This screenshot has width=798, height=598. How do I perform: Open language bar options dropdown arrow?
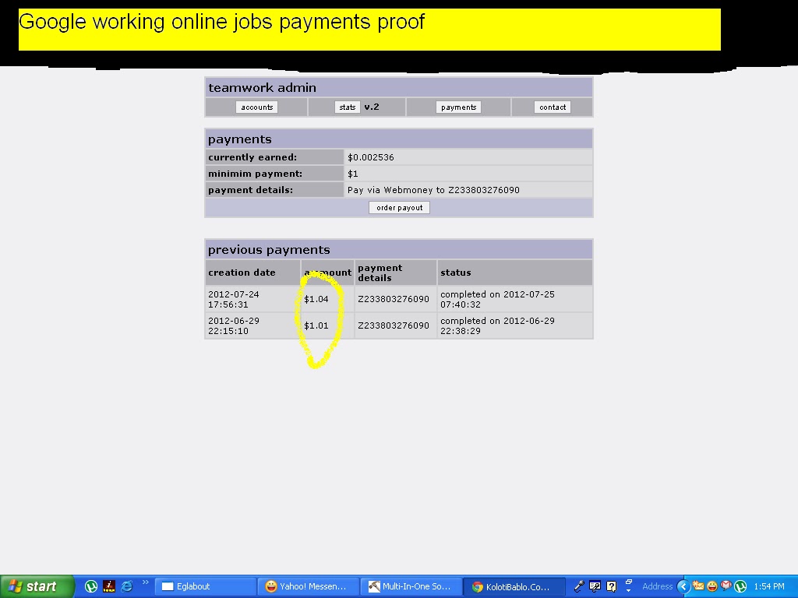click(629, 591)
